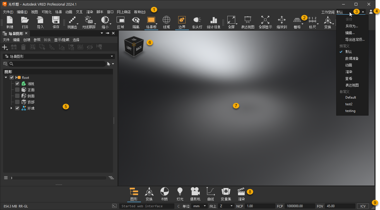Viewport: 380px width, 210px height.
Task: Open the 单位 mm units dropdown
Action: pos(199,206)
